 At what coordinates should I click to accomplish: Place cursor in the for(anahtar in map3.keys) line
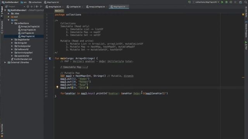pos(114,93)
